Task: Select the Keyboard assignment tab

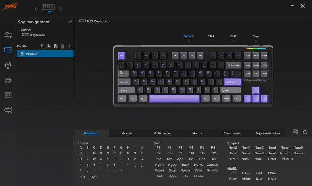Action: [x=91, y=133]
